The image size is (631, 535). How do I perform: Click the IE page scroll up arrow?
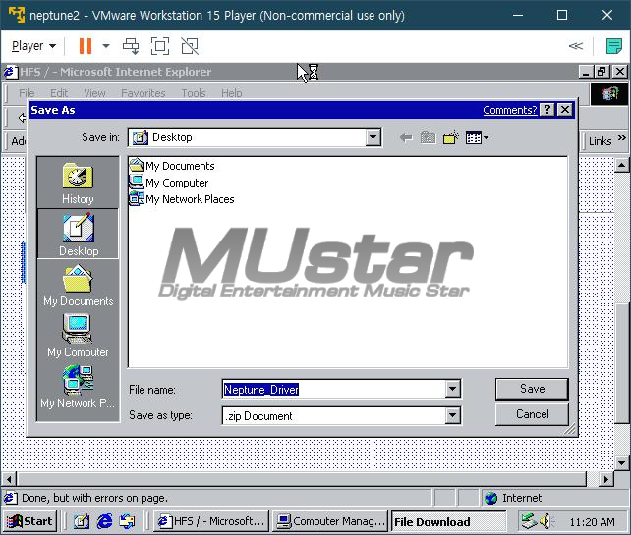coord(621,165)
